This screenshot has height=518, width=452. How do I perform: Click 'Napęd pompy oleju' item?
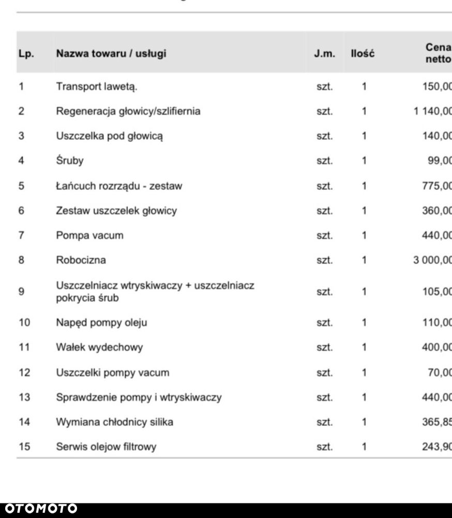click(x=102, y=323)
